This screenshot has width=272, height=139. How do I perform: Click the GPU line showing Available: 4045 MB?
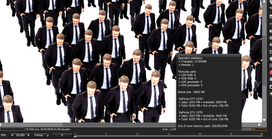coord(203,116)
